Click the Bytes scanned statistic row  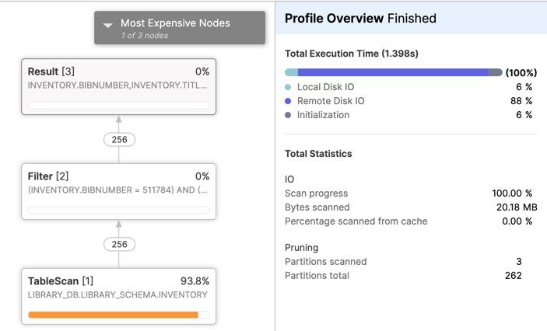(411, 207)
